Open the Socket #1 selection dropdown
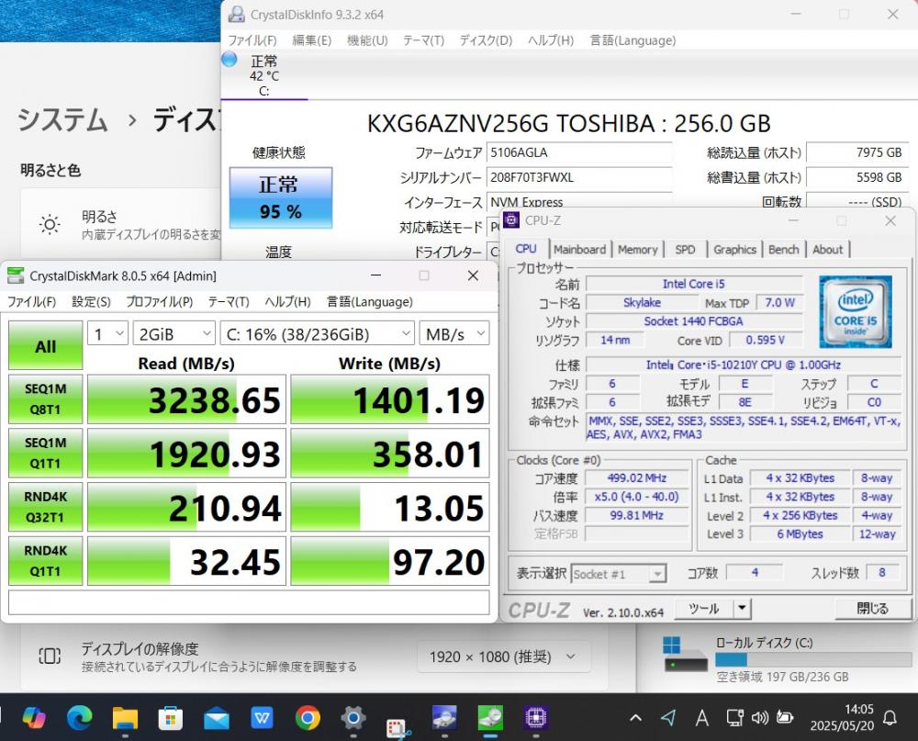The width and height of the screenshot is (918, 741). tap(618, 574)
